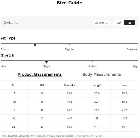Image resolution: width=140 pixels, height=138 pixels.
Task: Click the Regular fit label
Action: (x=69, y=49)
